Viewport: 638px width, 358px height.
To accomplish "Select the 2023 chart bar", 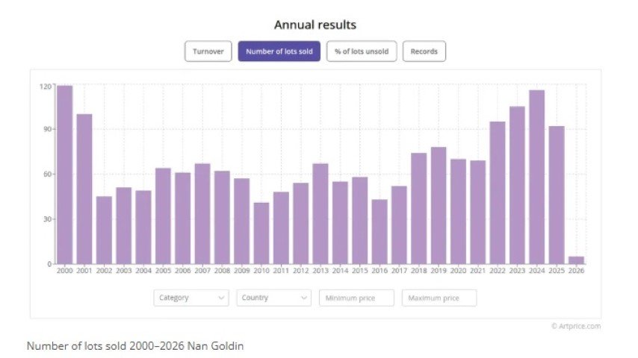I will pyautogui.click(x=517, y=186).
